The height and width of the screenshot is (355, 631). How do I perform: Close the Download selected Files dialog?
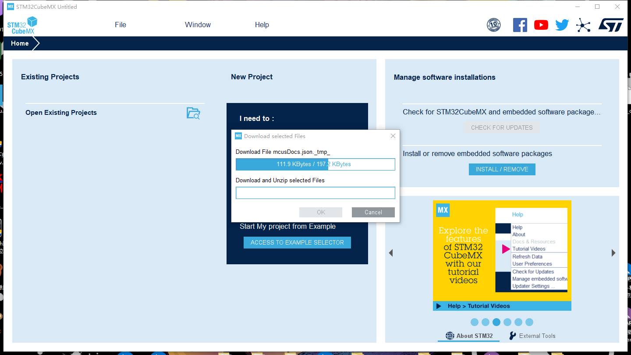coord(393,136)
